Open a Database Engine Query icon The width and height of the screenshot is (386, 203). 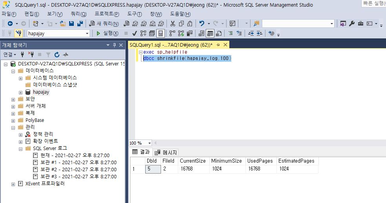pos(126,24)
